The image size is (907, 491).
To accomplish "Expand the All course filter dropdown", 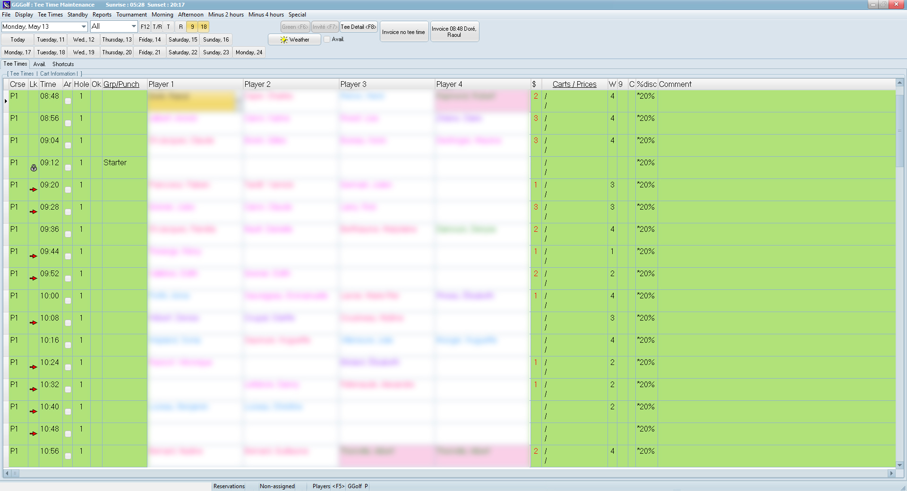I will click(134, 27).
